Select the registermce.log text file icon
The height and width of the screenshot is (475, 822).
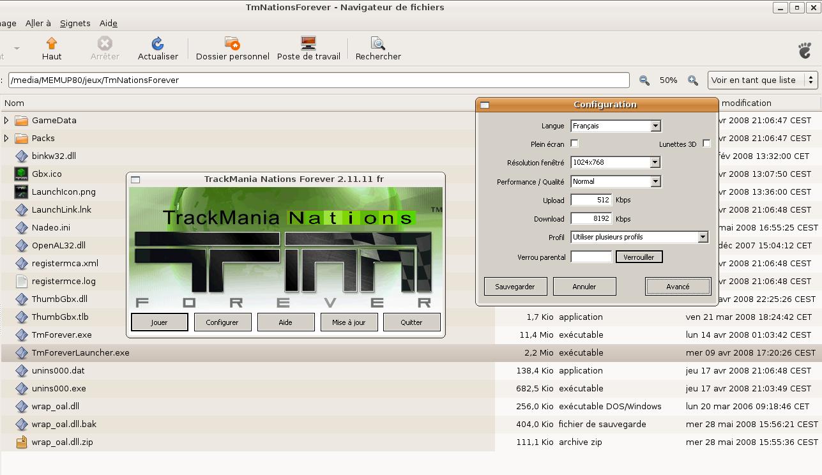(21, 281)
